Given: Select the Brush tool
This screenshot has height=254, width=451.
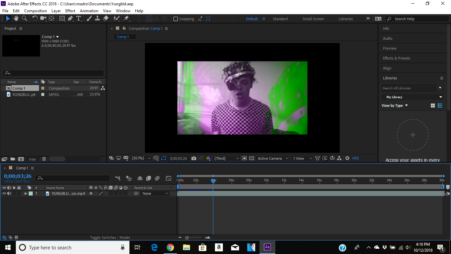Looking at the screenshot, I should 88,19.
